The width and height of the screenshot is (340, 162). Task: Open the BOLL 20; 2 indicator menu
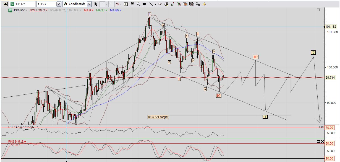tap(38, 10)
